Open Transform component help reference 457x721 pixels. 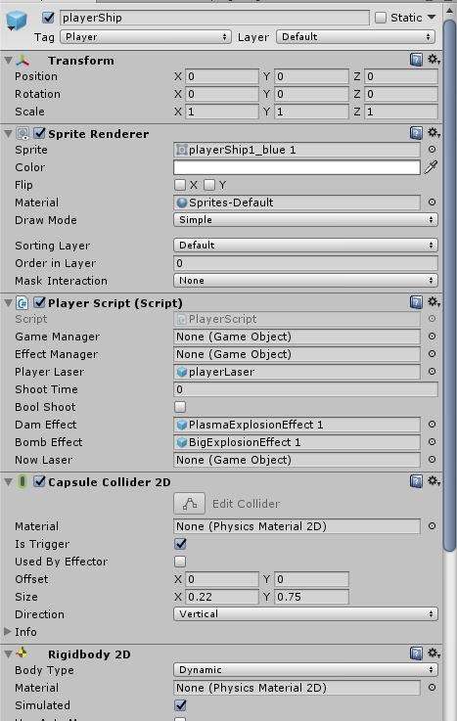(x=416, y=60)
